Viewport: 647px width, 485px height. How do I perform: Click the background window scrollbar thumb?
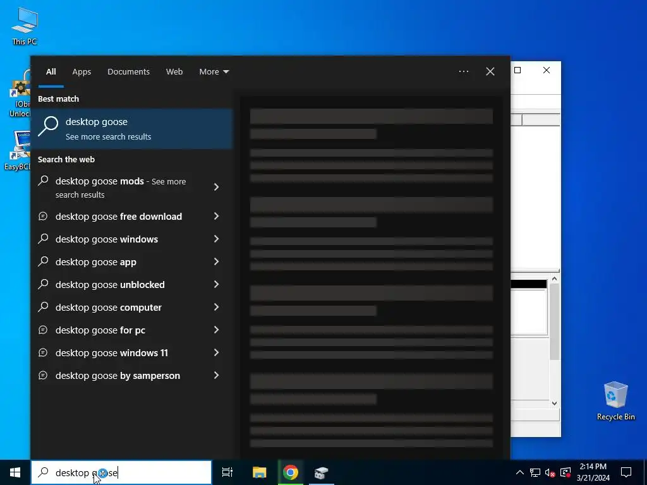[555, 321]
